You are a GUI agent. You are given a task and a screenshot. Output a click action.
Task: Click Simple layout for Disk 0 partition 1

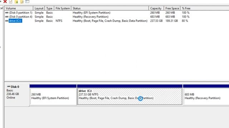coord(39,13)
